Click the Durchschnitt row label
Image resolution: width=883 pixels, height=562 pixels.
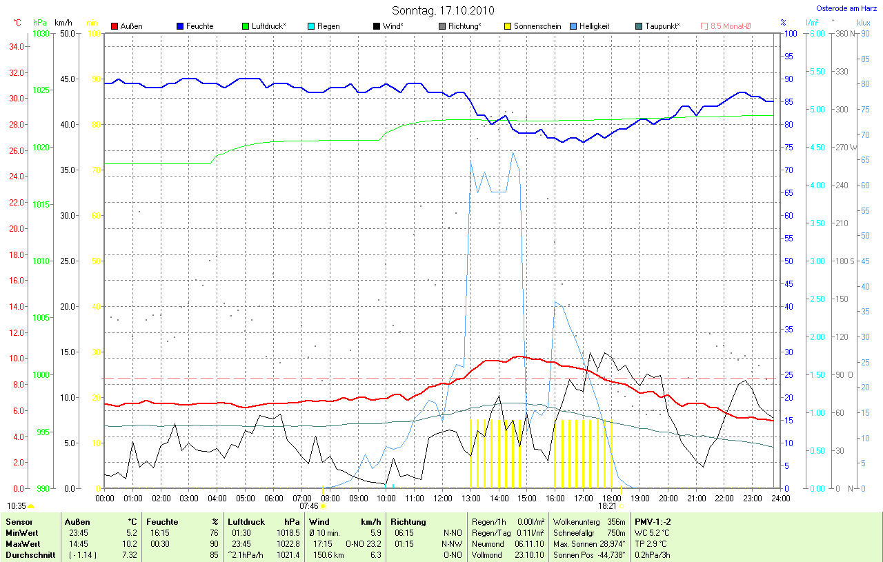[30, 554]
